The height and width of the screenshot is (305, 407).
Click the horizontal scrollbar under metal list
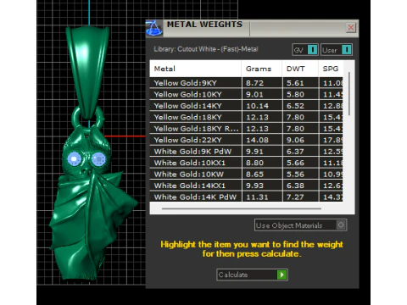tap(242, 208)
